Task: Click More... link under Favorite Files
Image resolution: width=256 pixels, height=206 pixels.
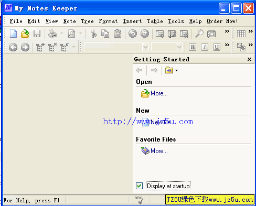Action: [x=159, y=151]
